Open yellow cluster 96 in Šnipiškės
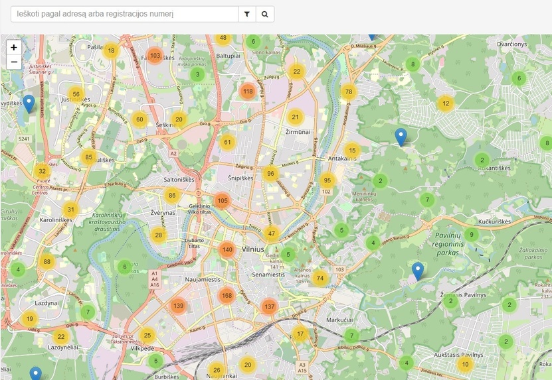 tap(270, 174)
